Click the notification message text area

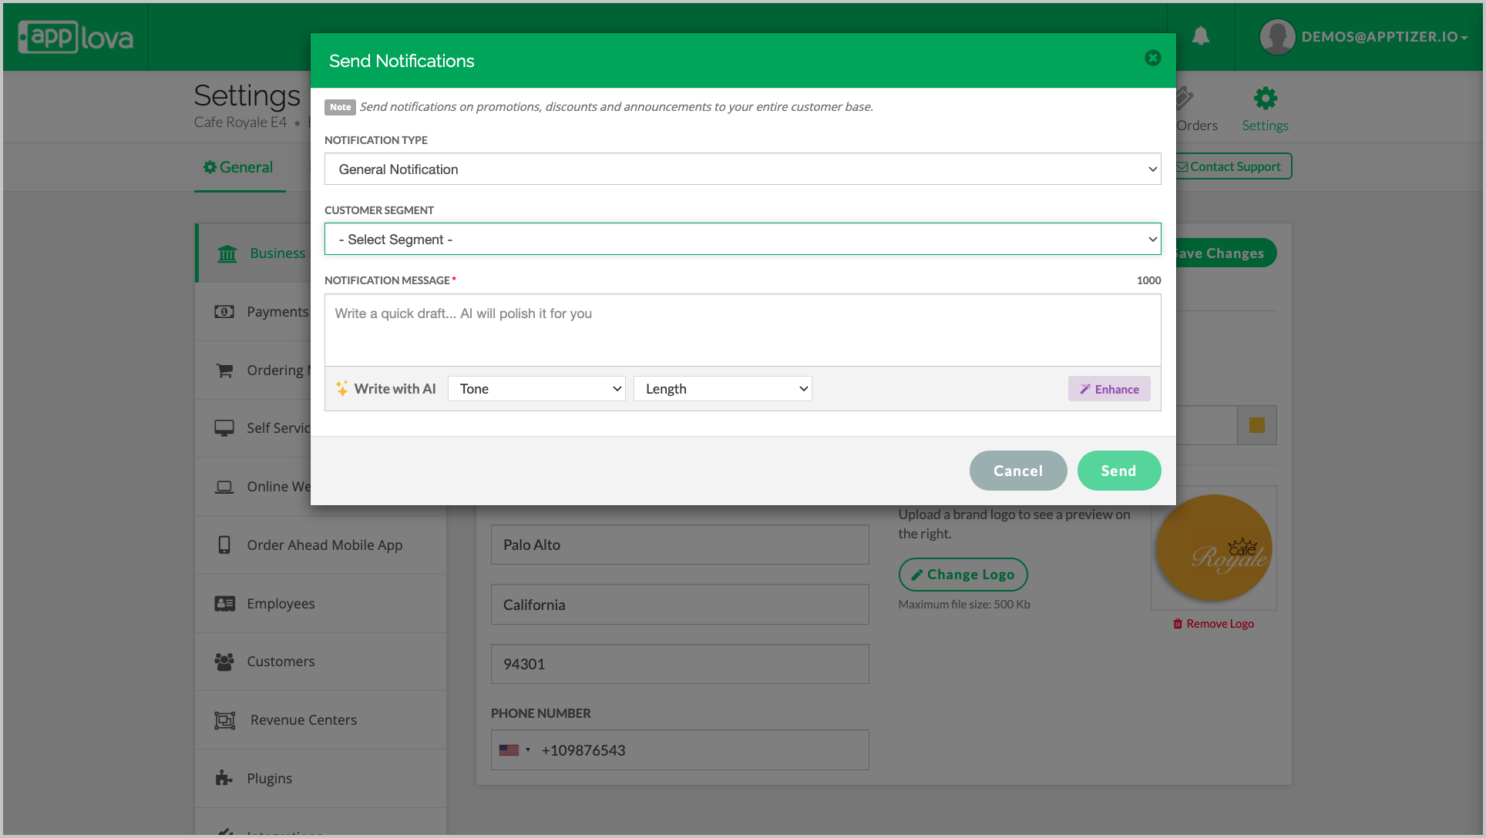742,330
